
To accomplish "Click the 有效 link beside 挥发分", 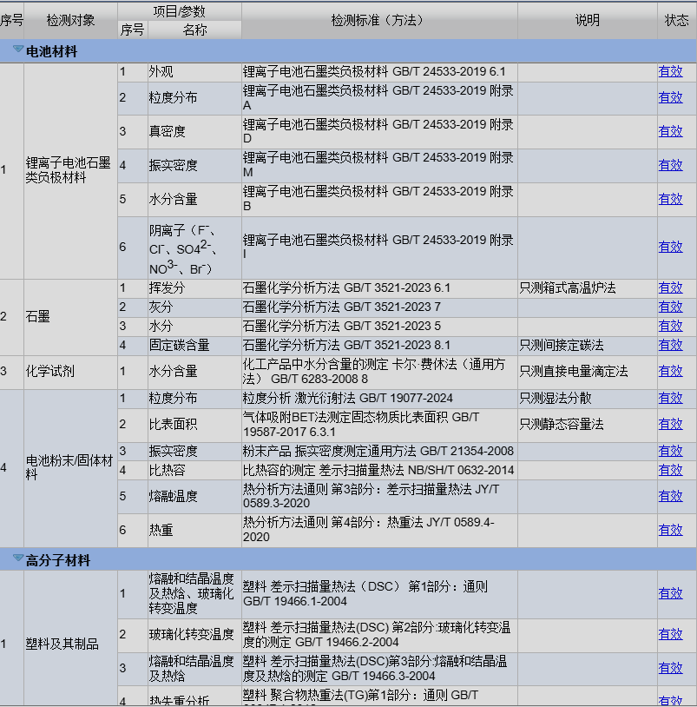I will pyautogui.click(x=670, y=287).
